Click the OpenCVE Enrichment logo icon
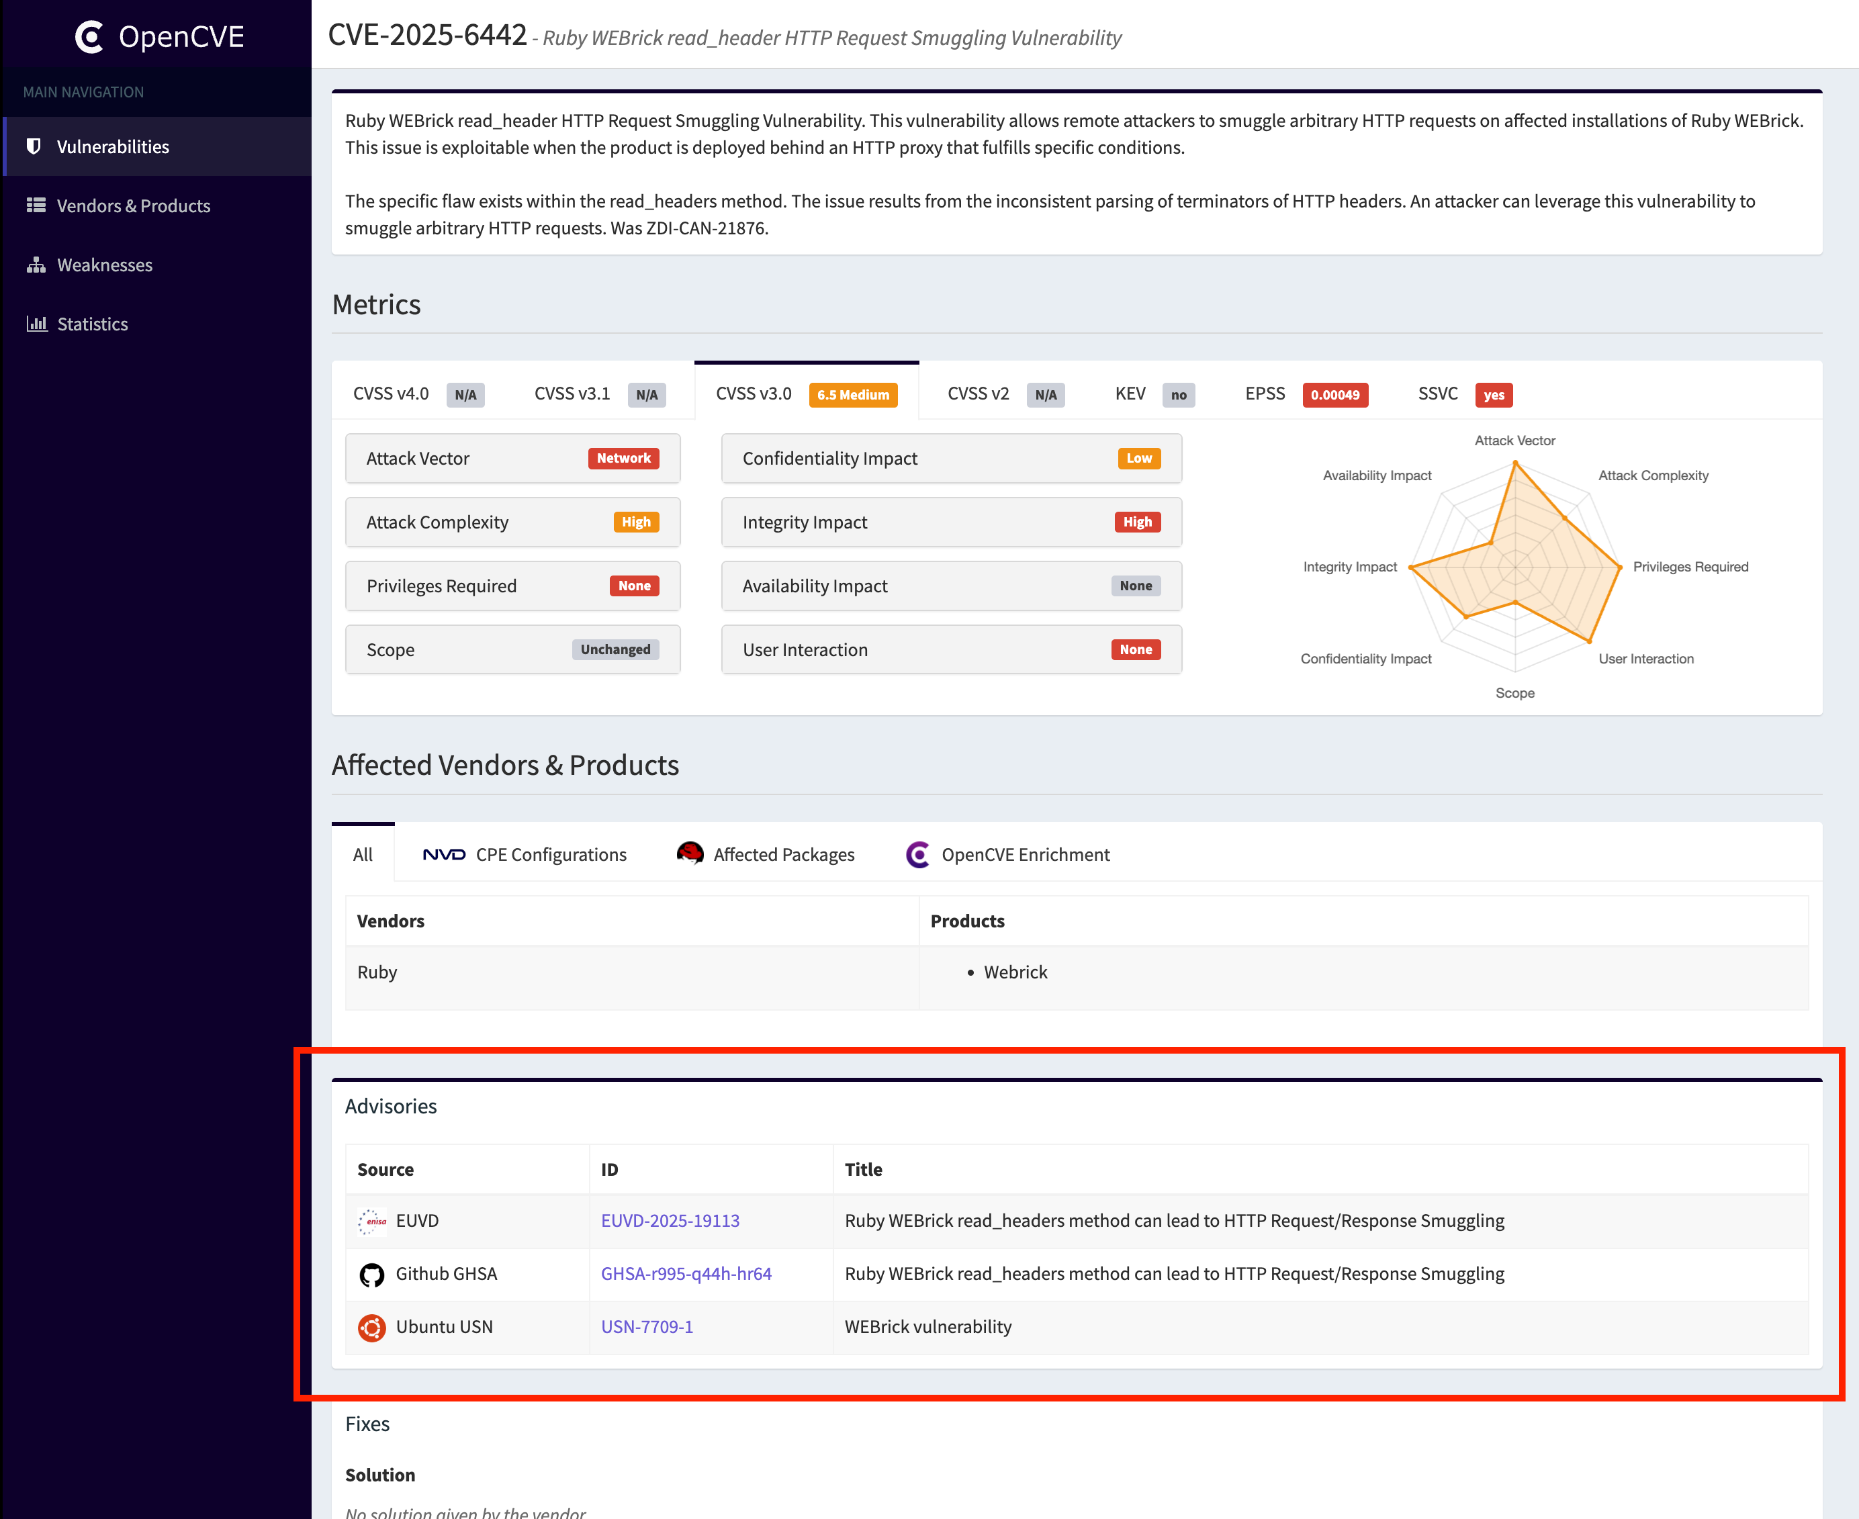The image size is (1859, 1519). click(917, 854)
